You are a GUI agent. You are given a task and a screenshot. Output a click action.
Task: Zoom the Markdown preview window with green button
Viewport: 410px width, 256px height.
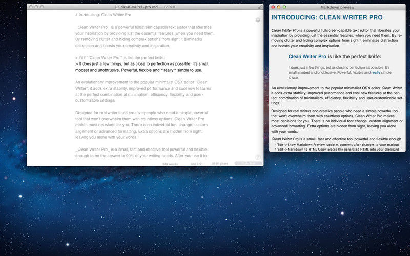coord(284,7)
